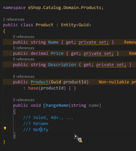Click the ChangeName method name

56,105
